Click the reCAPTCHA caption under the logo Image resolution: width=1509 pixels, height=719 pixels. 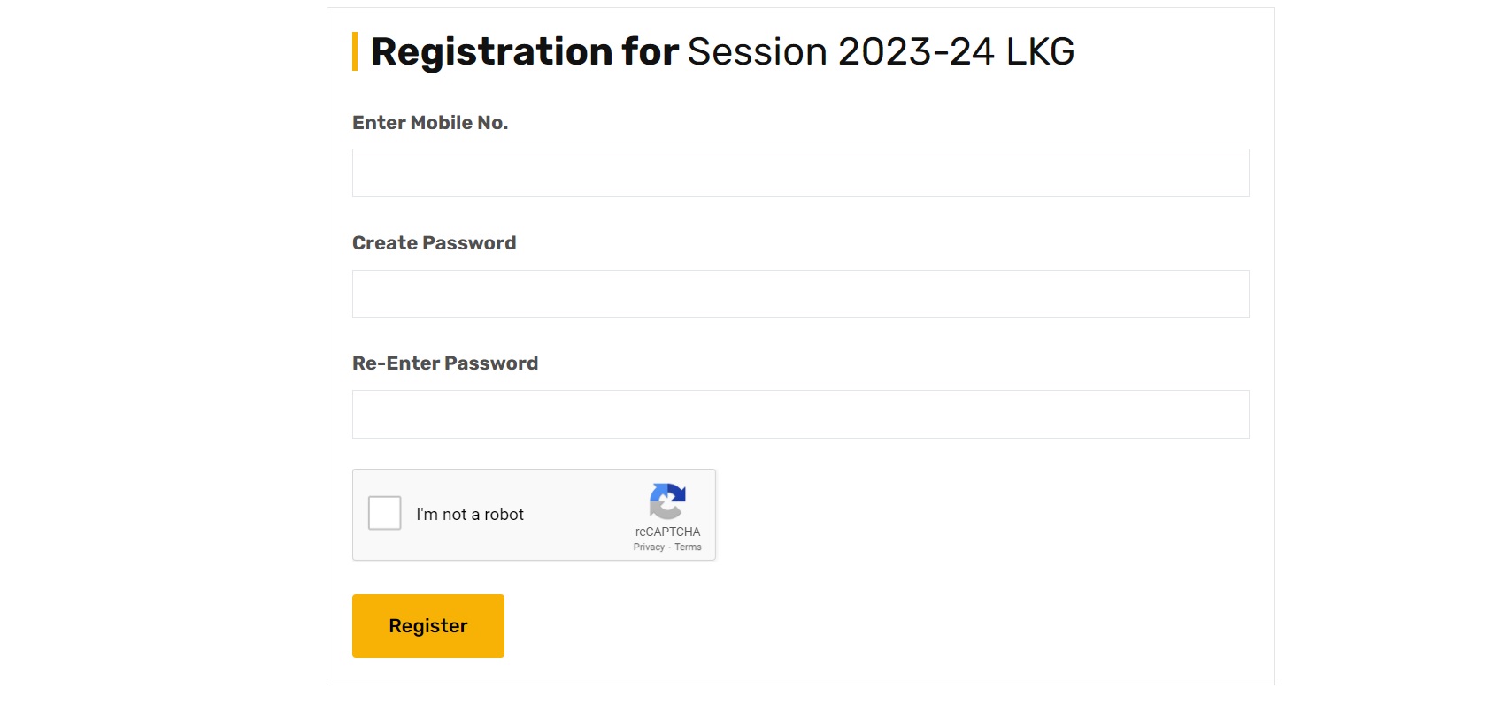coord(667,532)
